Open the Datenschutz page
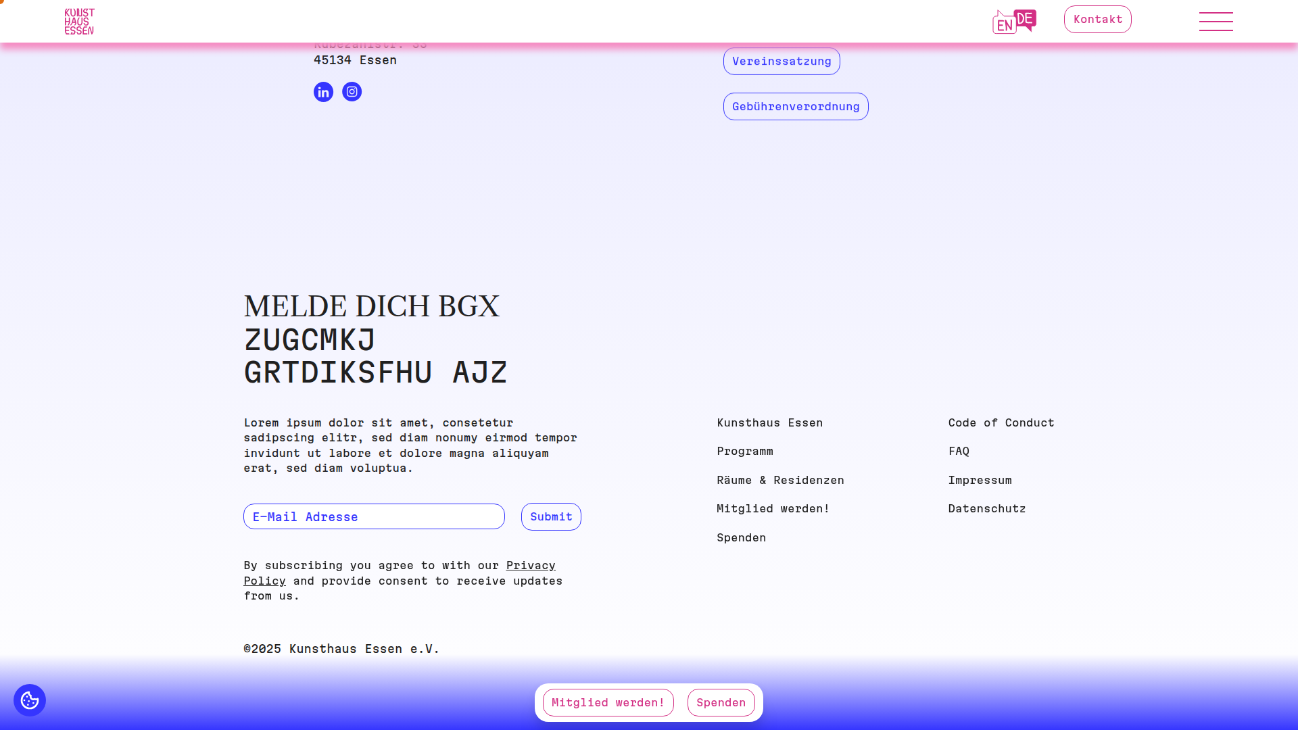1298x730 pixels. tap(986, 508)
